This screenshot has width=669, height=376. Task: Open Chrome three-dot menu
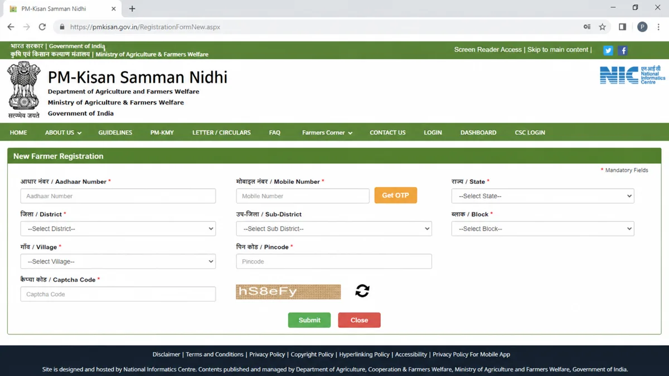coord(658,27)
